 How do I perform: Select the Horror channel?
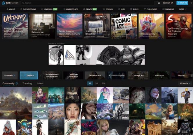pos(181,75)
